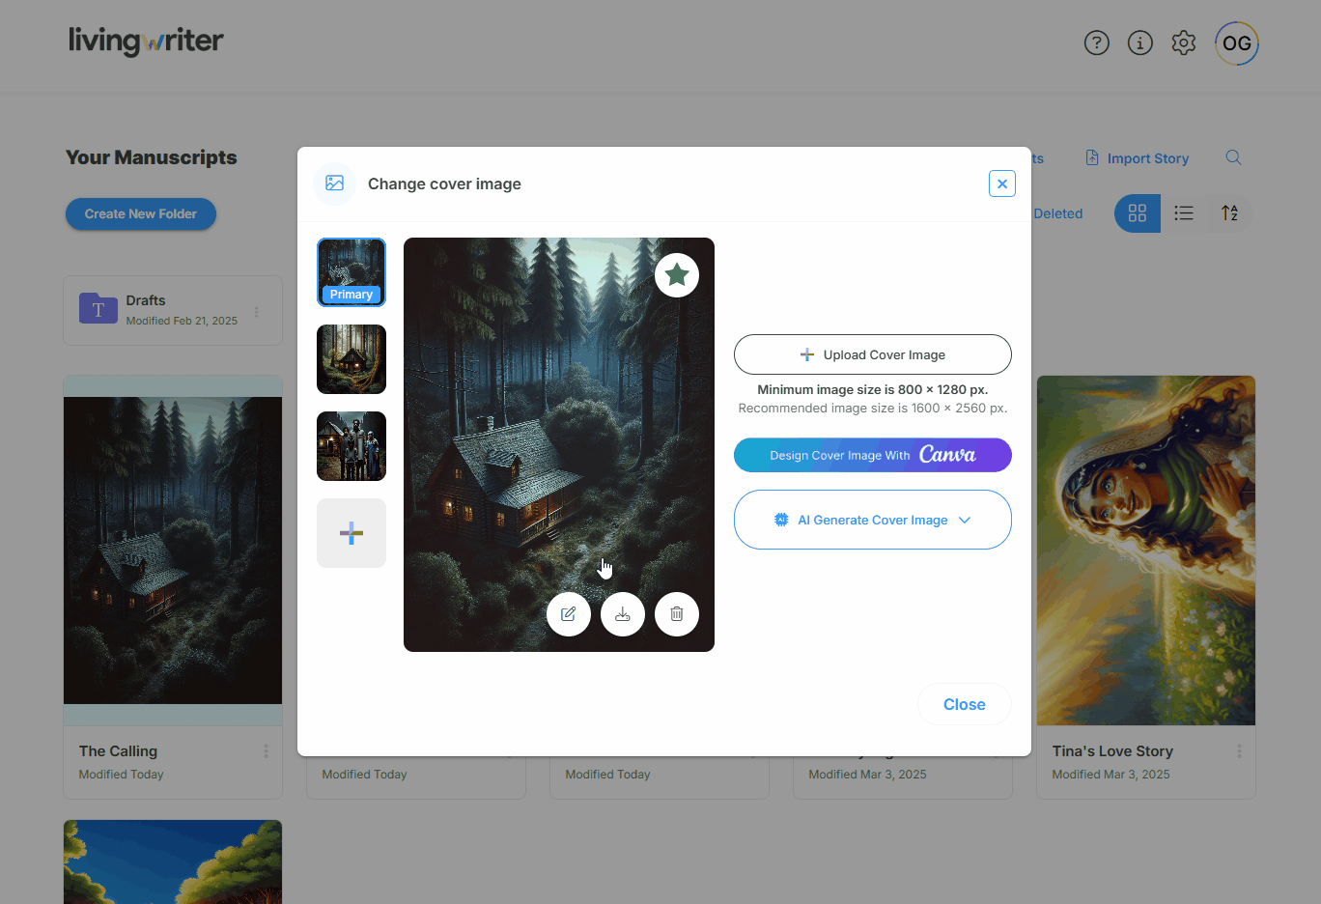Open the OG user profile avatar
Viewport: 1321px width, 904px height.
(1236, 43)
